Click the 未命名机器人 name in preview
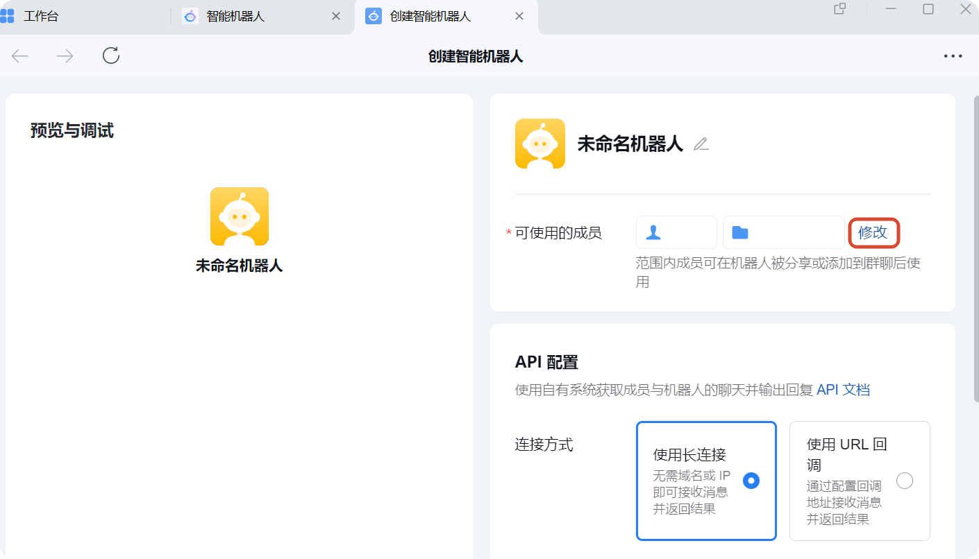The width and height of the screenshot is (979, 559). click(x=240, y=266)
